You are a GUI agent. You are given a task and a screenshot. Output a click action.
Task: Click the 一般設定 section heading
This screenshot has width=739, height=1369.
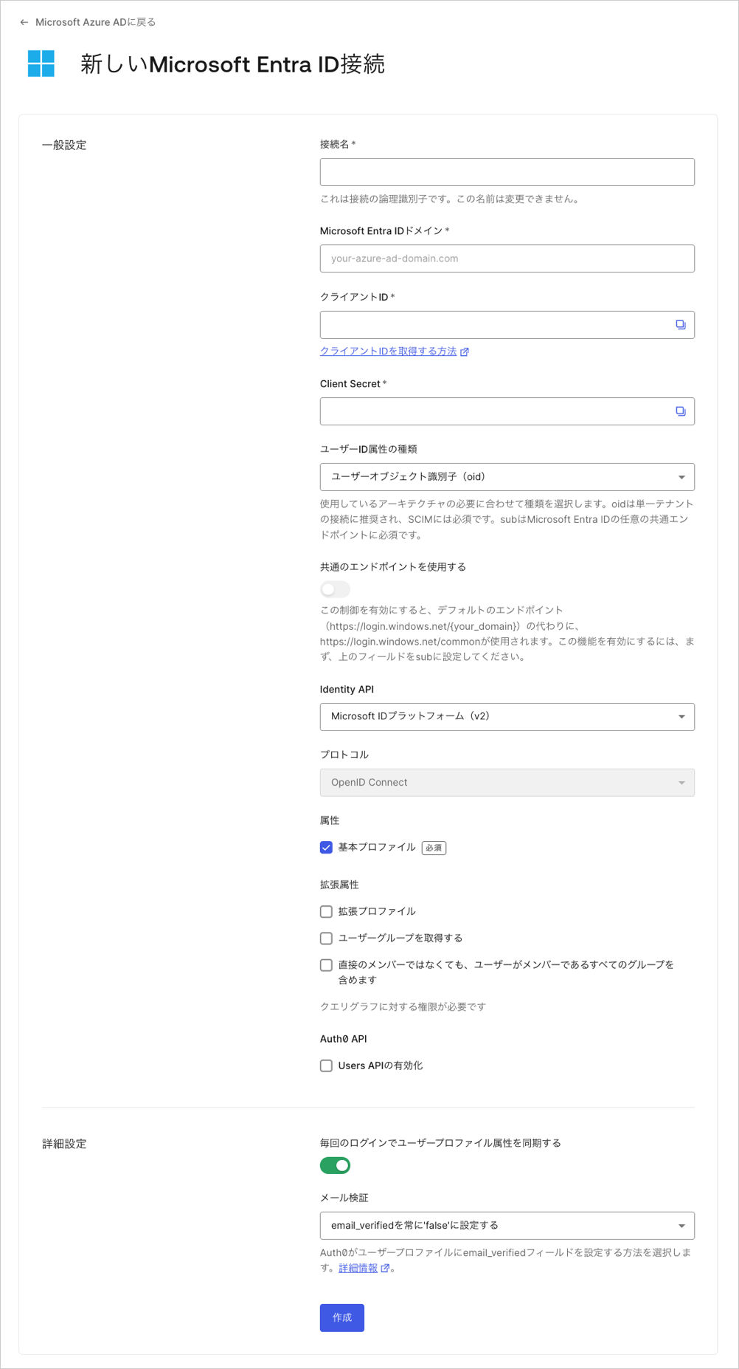64,145
